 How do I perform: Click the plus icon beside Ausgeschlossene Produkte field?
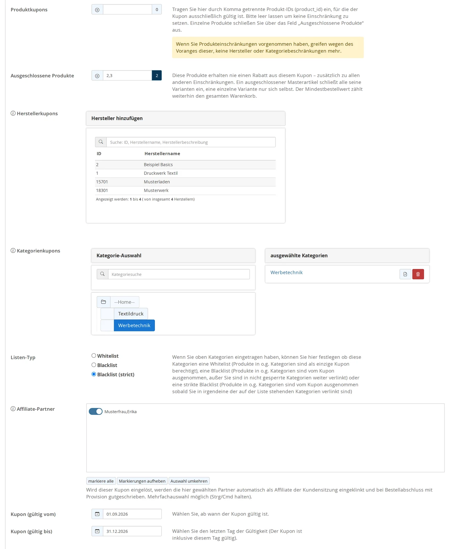[97, 76]
